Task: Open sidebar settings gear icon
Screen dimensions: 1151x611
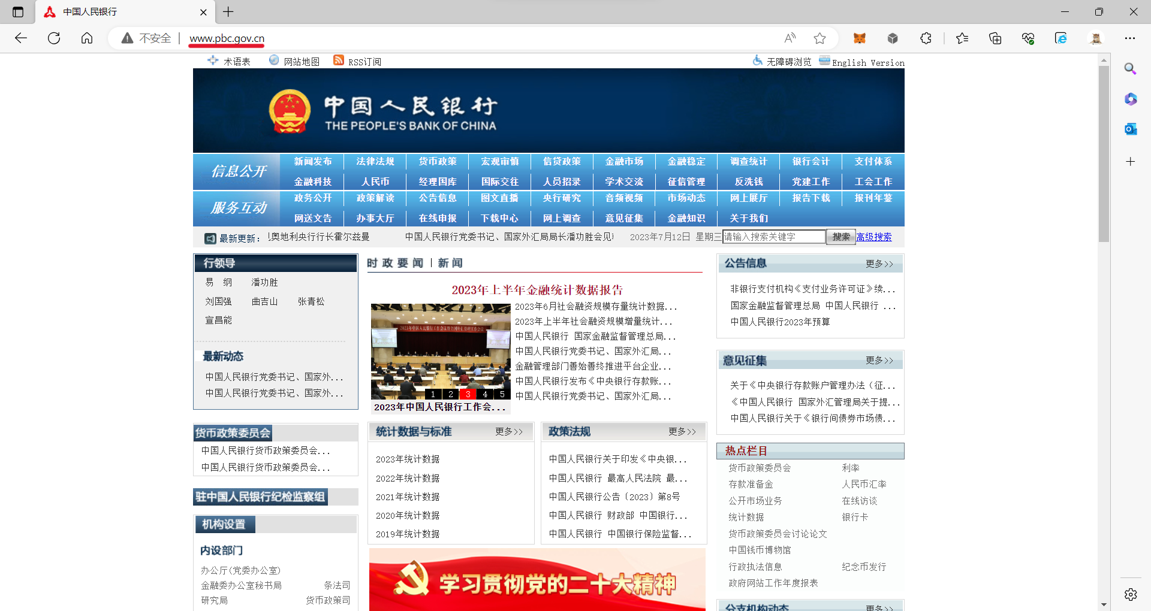Action: pos(1130,594)
